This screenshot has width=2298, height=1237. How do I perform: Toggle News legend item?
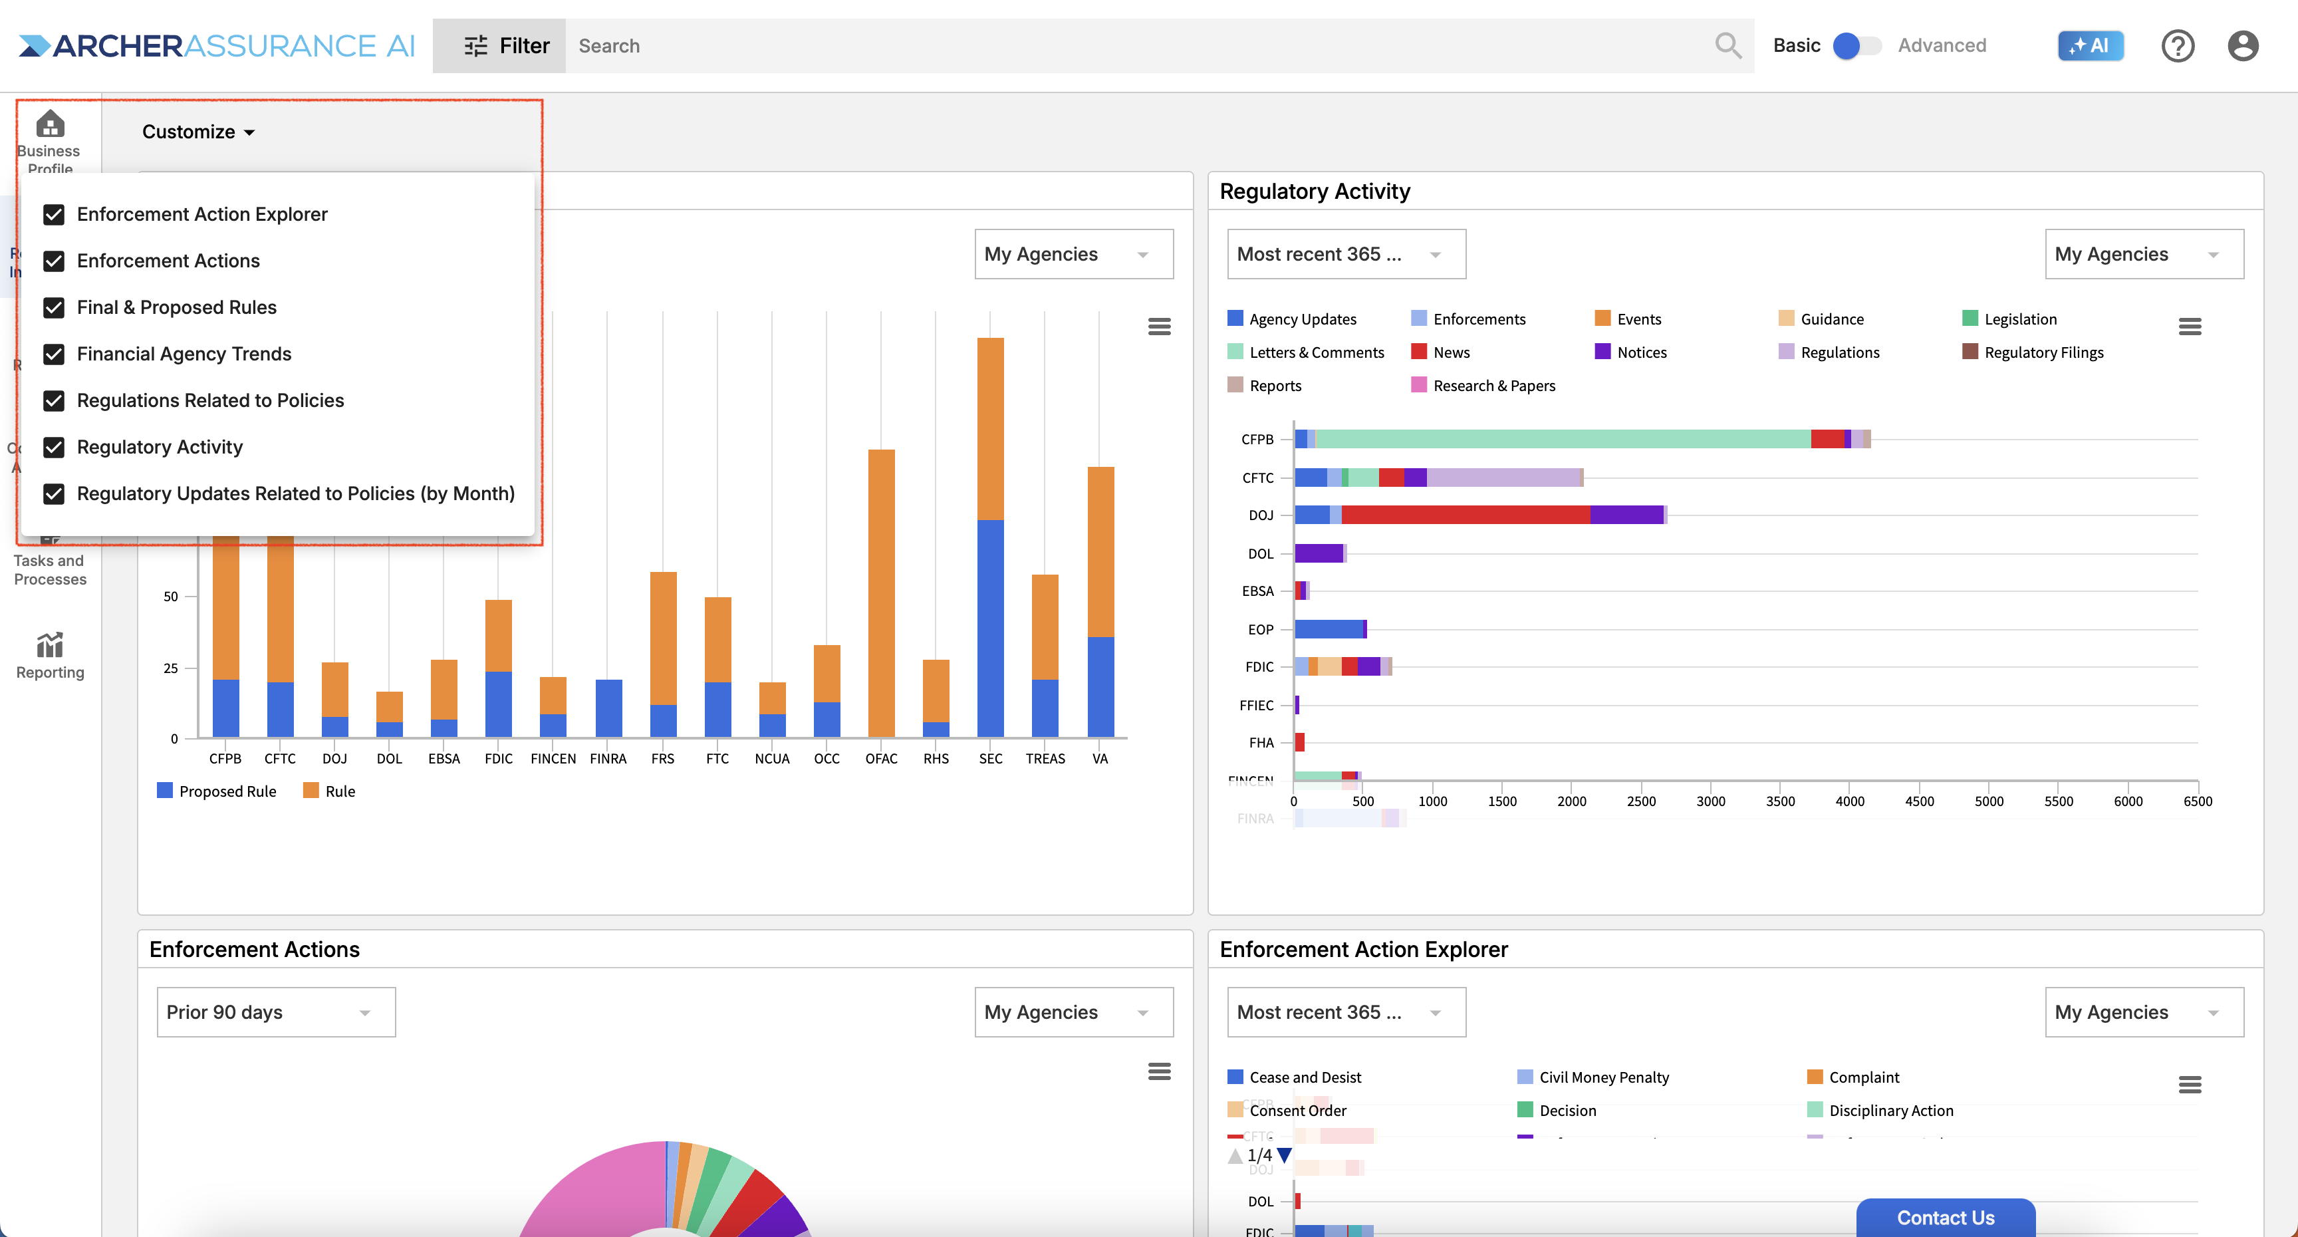coord(1440,352)
